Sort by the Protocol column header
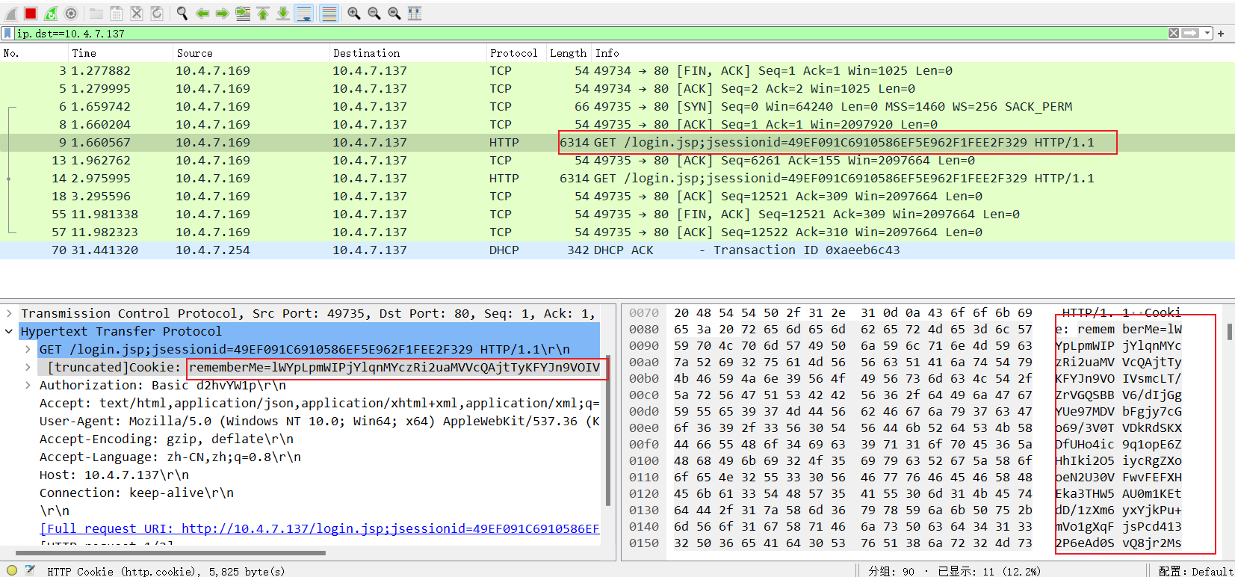The height and width of the screenshot is (577, 1235). click(516, 53)
